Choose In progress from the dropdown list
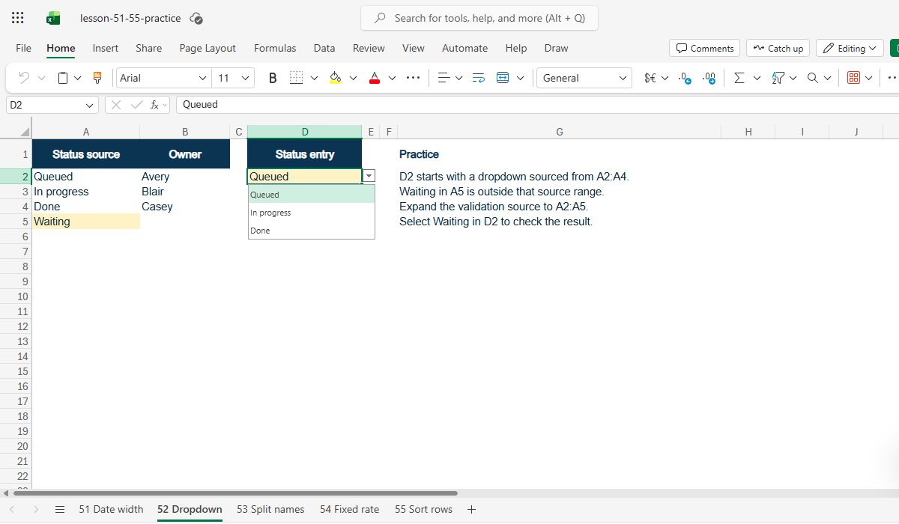Screen dimensions: 899x524 point(312,213)
